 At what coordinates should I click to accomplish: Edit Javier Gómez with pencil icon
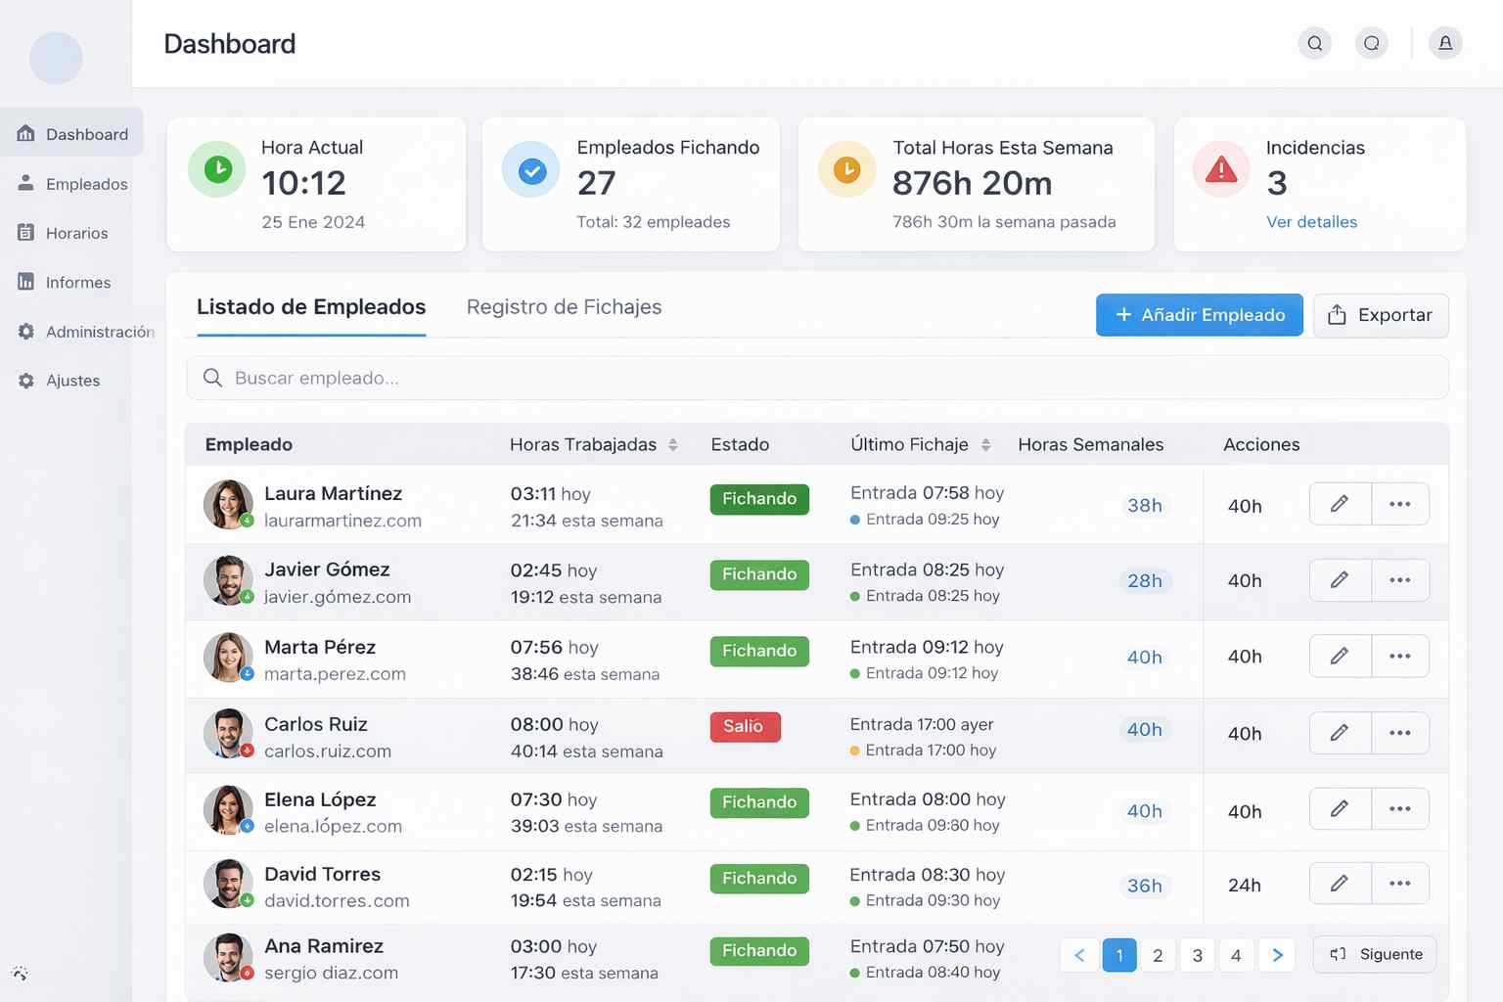pos(1340,580)
